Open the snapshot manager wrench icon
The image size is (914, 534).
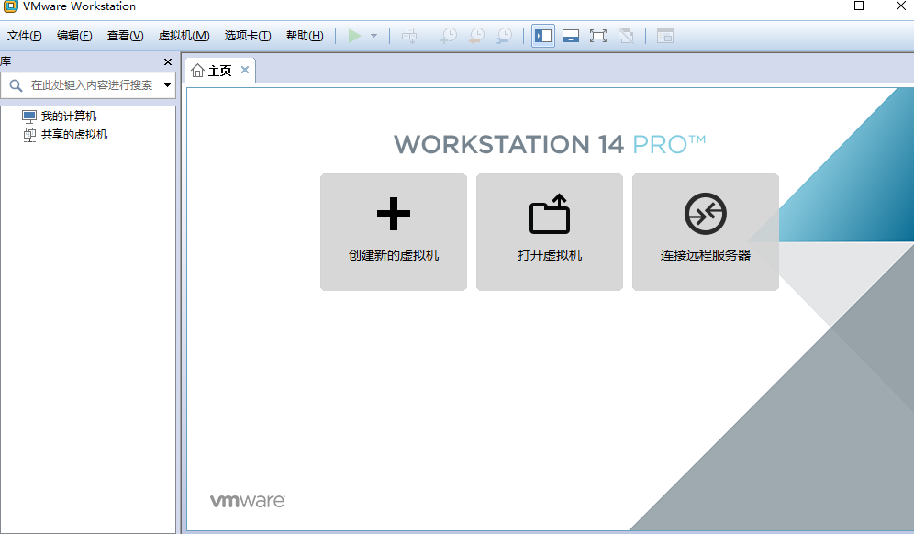[504, 36]
